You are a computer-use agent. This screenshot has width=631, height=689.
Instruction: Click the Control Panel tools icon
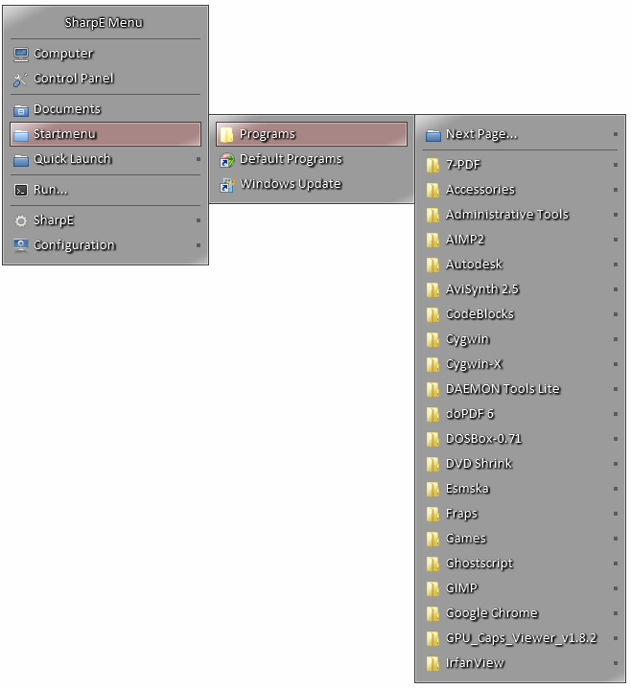pyautogui.click(x=21, y=80)
